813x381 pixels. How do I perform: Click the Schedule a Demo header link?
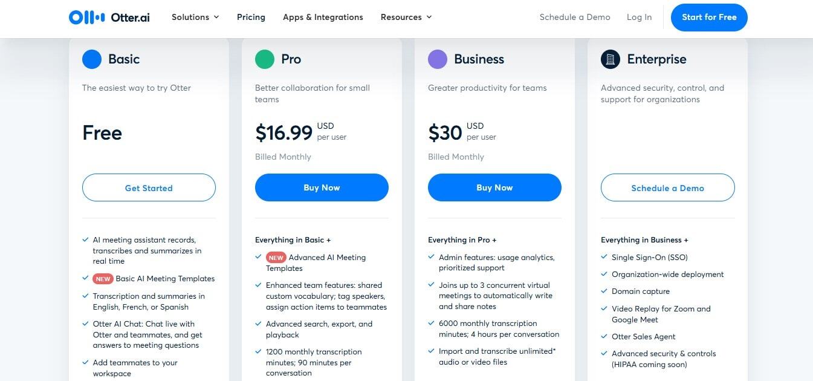point(575,17)
